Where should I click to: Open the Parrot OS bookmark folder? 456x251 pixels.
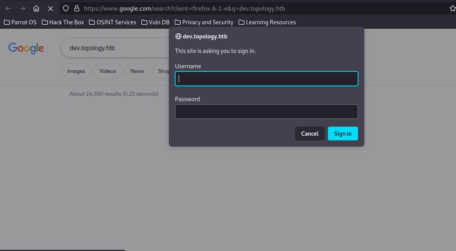click(20, 22)
